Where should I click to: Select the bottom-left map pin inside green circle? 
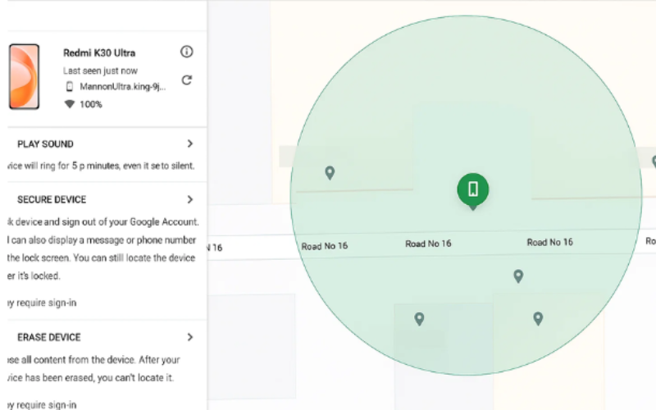coord(419,319)
